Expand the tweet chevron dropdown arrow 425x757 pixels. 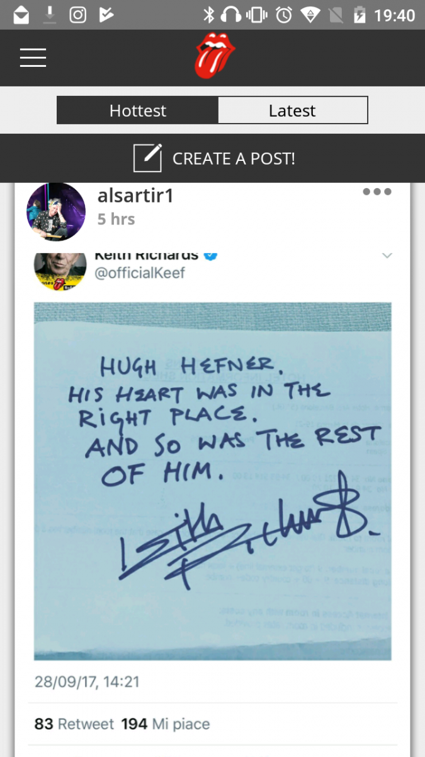click(387, 255)
